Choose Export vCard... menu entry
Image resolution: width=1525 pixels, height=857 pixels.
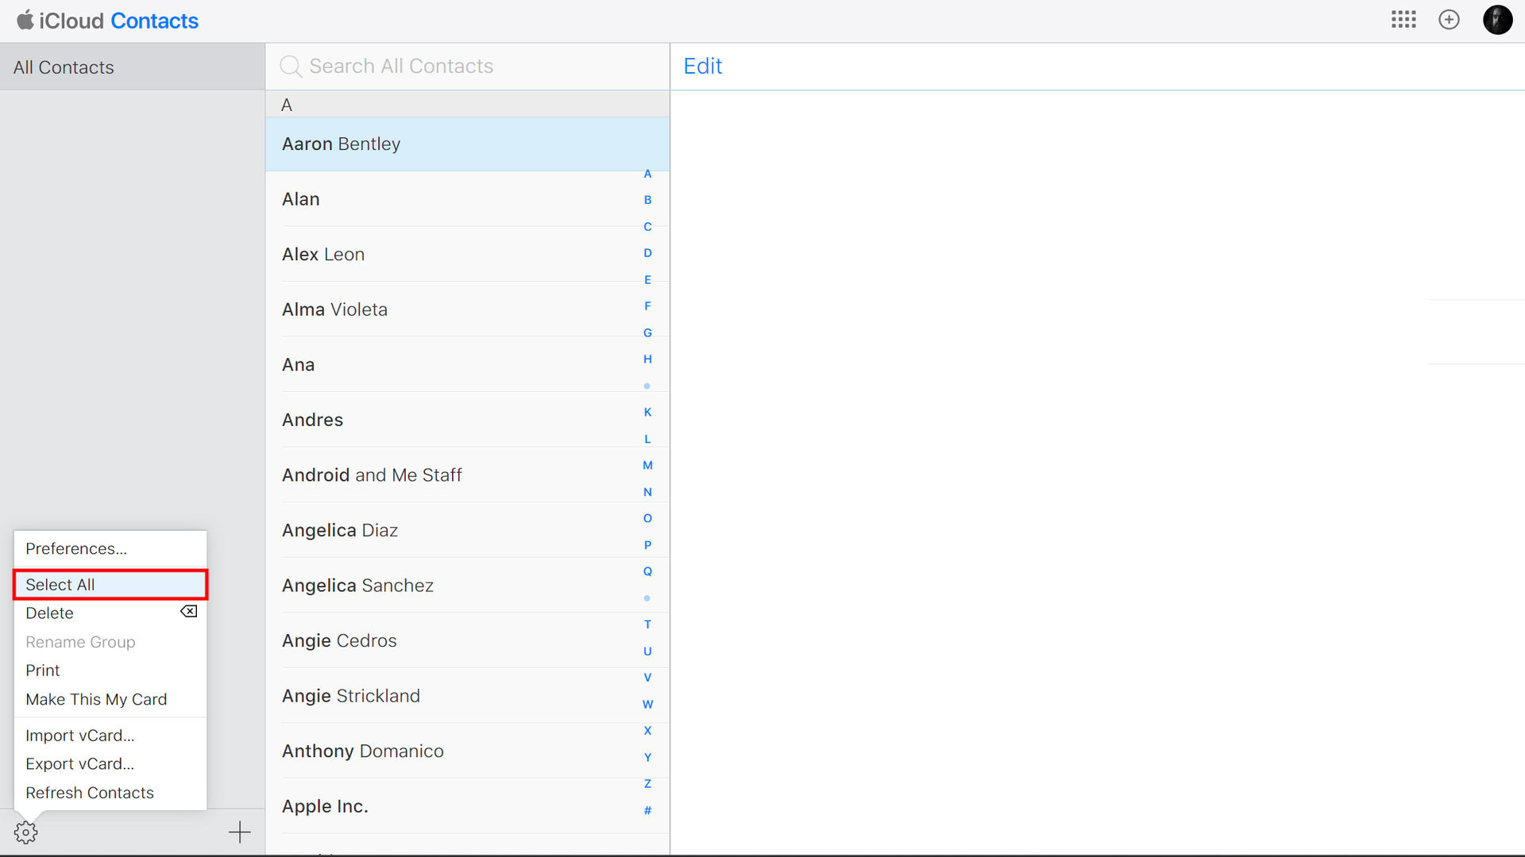coord(79,764)
